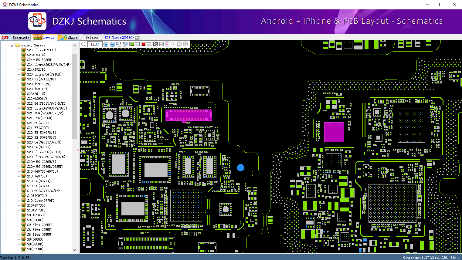Screen dimensions: 462x260
Task: Switch to the Layout tab
Action: point(44,37)
